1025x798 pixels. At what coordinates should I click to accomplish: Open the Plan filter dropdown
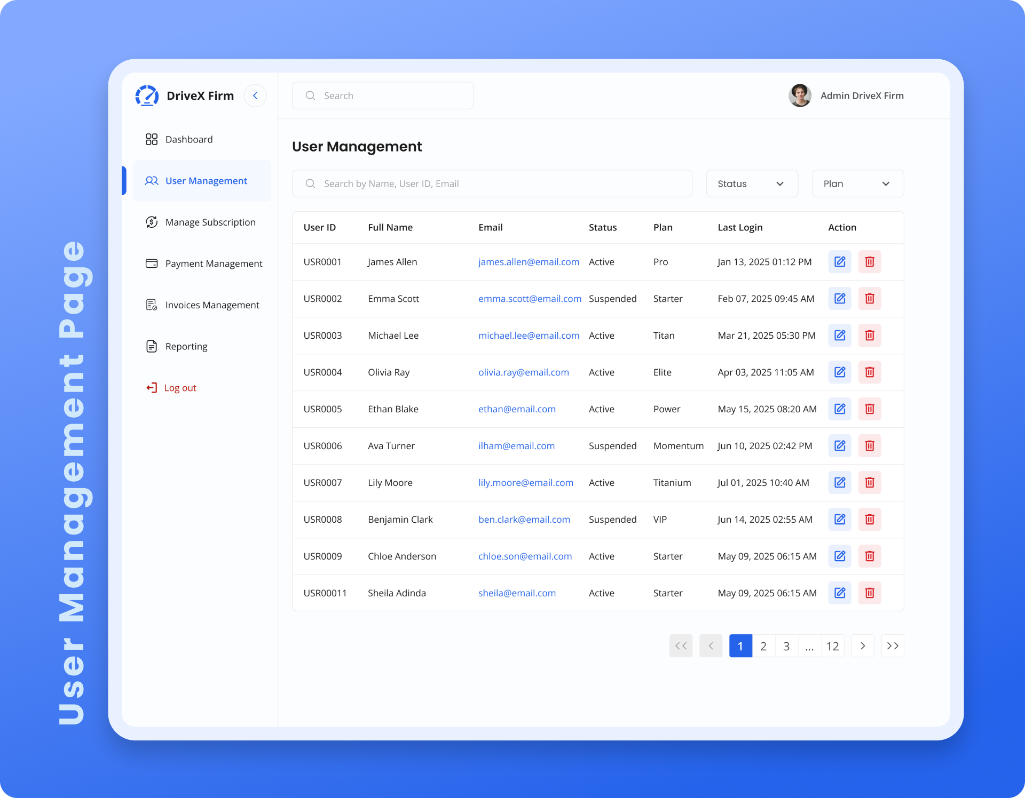857,183
